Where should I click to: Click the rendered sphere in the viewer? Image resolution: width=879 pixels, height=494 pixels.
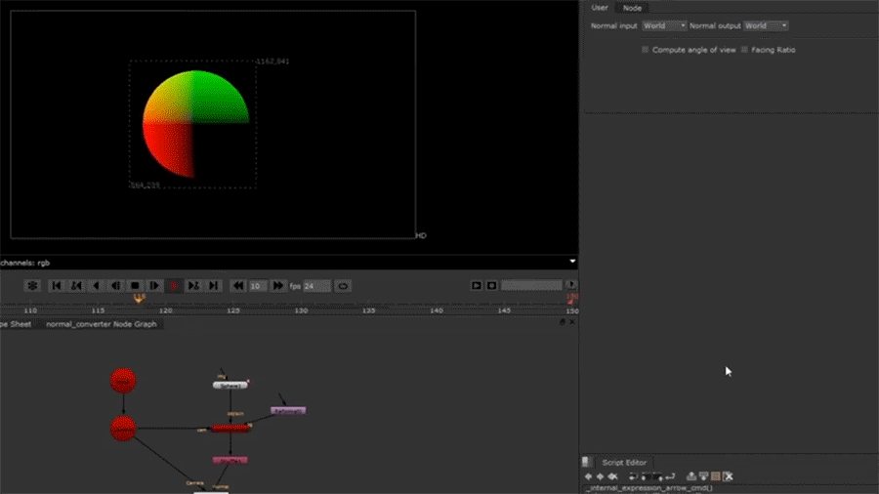tap(193, 123)
